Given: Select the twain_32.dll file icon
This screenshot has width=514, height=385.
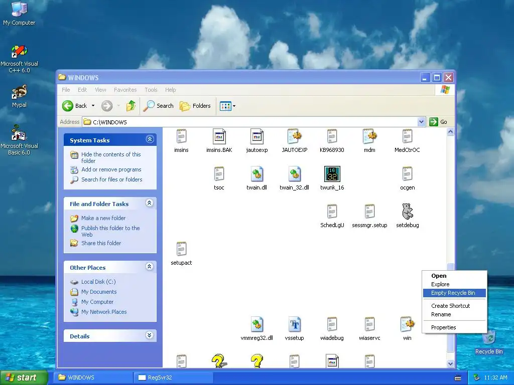Looking at the screenshot, I should tap(294, 174).
